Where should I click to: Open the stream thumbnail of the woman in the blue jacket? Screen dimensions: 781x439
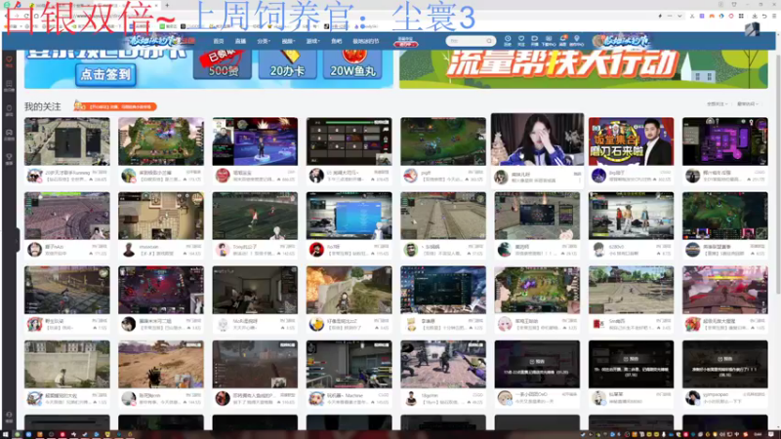(x=537, y=140)
